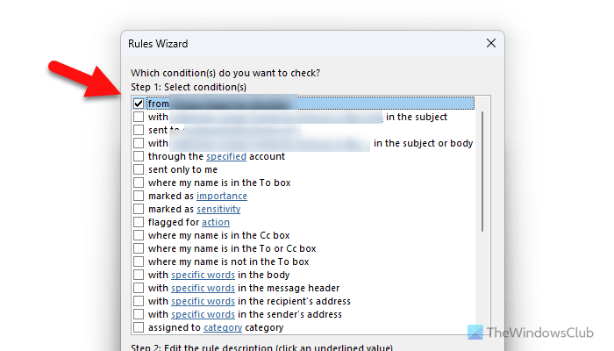
Task: Select the "where my name is in the To or Cc box" row
Action: tap(232, 248)
